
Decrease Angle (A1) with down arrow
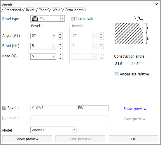[60, 38]
